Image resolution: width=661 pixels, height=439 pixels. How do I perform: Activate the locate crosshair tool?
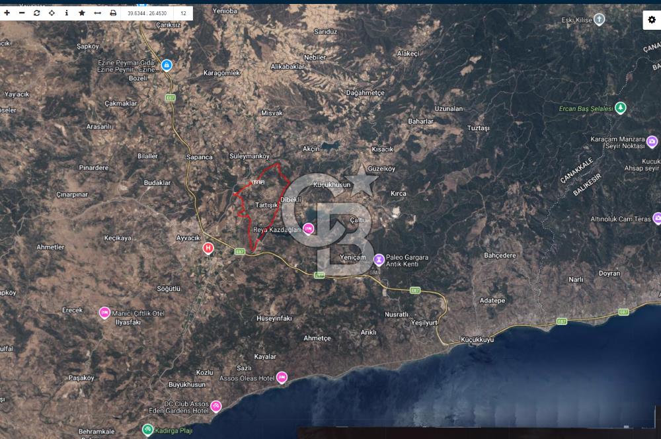click(x=52, y=13)
